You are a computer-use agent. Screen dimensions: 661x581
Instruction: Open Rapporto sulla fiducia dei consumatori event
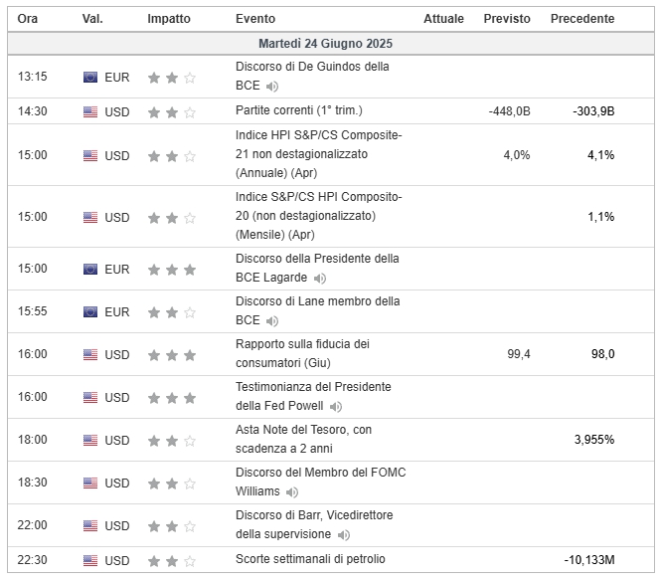click(302, 353)
